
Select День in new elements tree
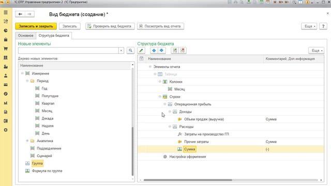pos(46,133)
